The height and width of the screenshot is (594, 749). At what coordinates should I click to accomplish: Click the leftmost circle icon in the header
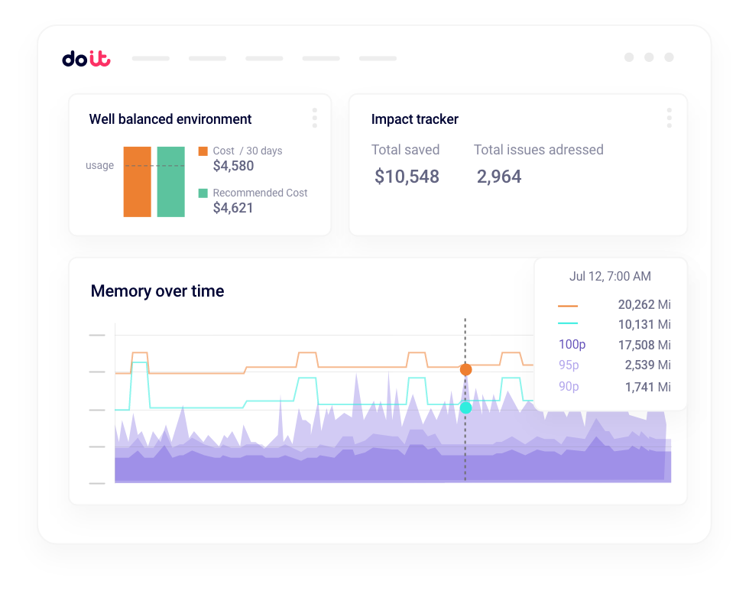coord(629,57)
